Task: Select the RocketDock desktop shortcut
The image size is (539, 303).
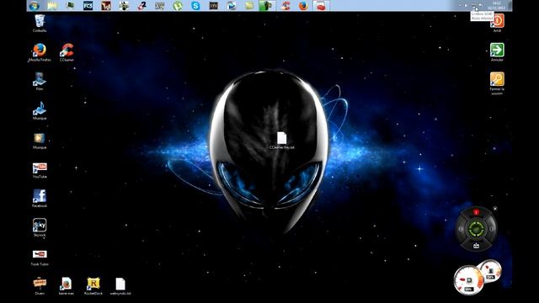Action: (93, 286)
